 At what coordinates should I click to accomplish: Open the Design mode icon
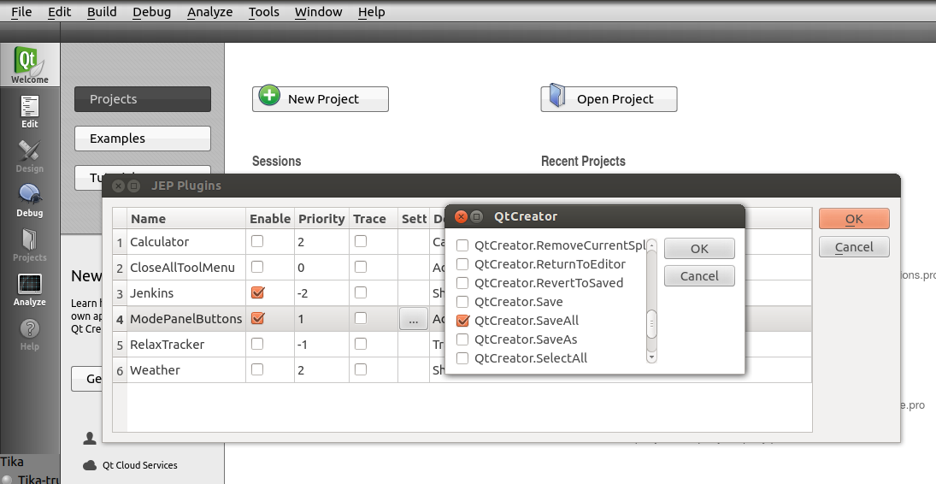pos(29,151)
